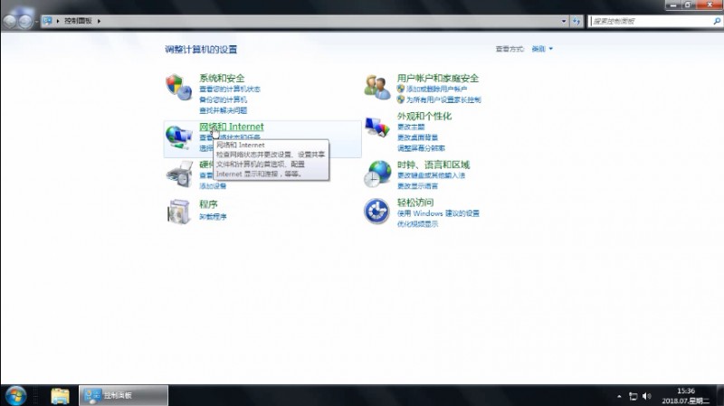
Task: Launch Windows Explorer from the taskbar
Action: coord(60,395)
